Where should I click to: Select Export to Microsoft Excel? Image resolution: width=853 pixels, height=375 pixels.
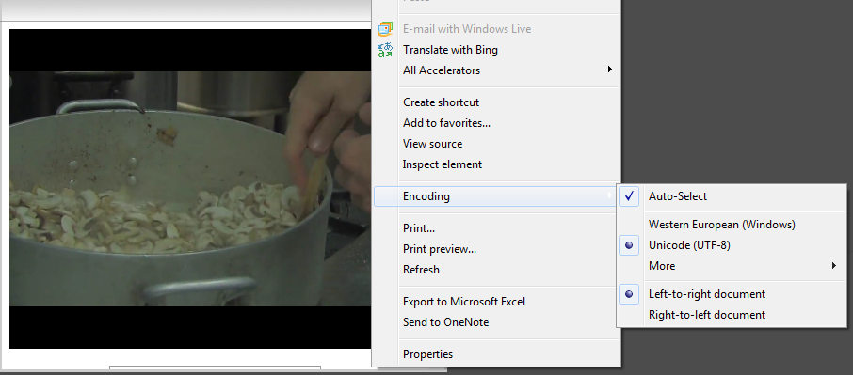click(464, 302)
